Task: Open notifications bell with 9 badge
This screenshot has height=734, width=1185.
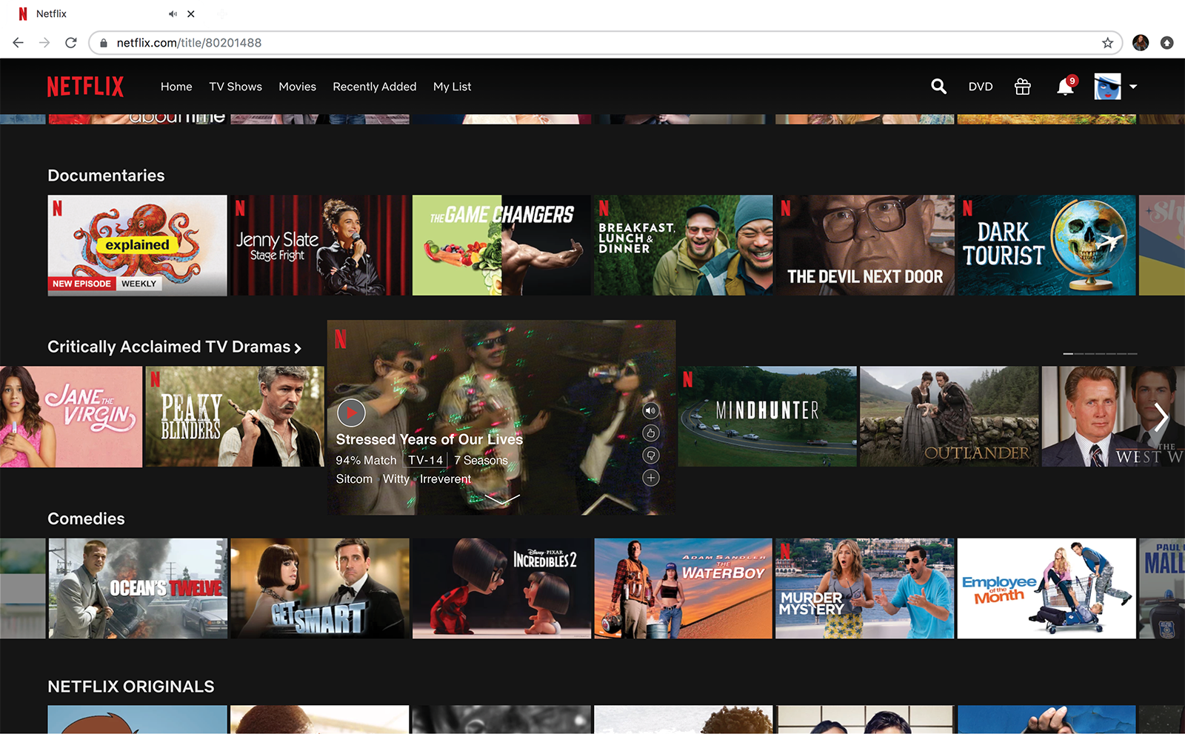Action: pos(1066,86)
